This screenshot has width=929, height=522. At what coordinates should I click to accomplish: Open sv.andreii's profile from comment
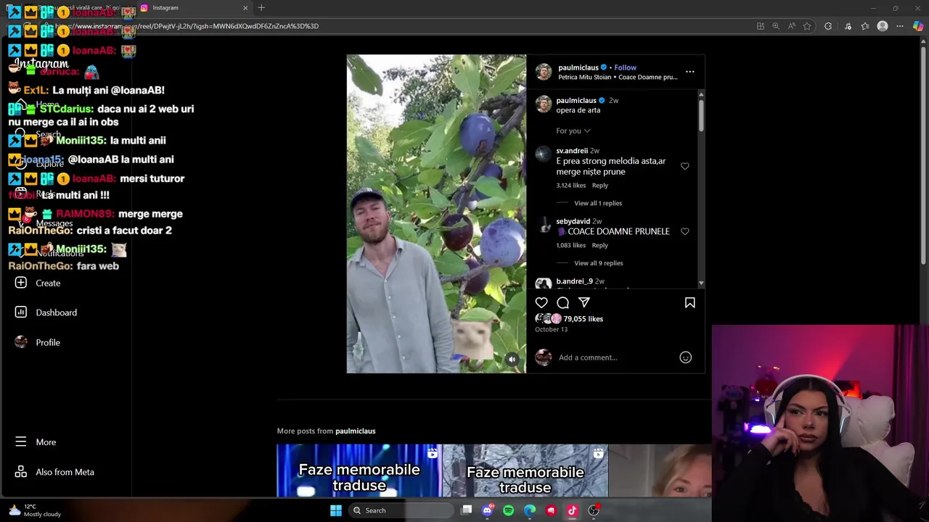(x=572, y=151)
